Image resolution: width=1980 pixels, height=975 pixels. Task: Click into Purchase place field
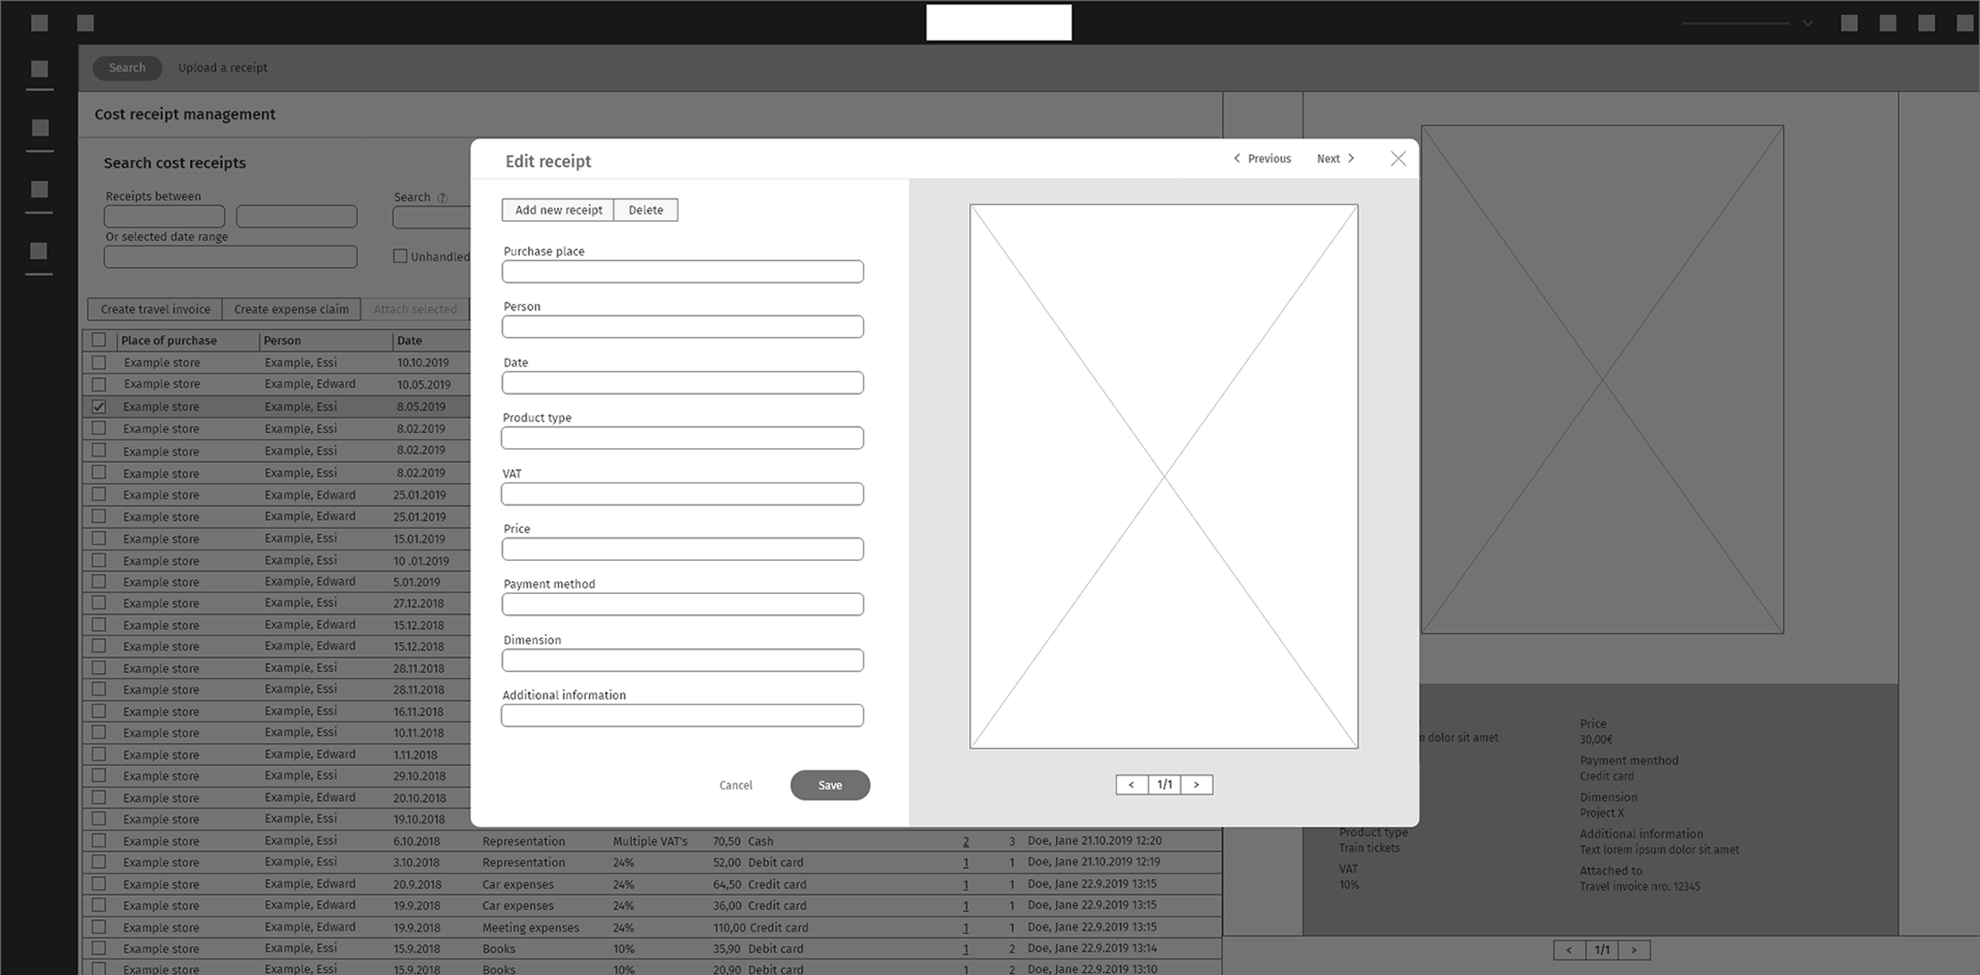(x=683, y=271)
